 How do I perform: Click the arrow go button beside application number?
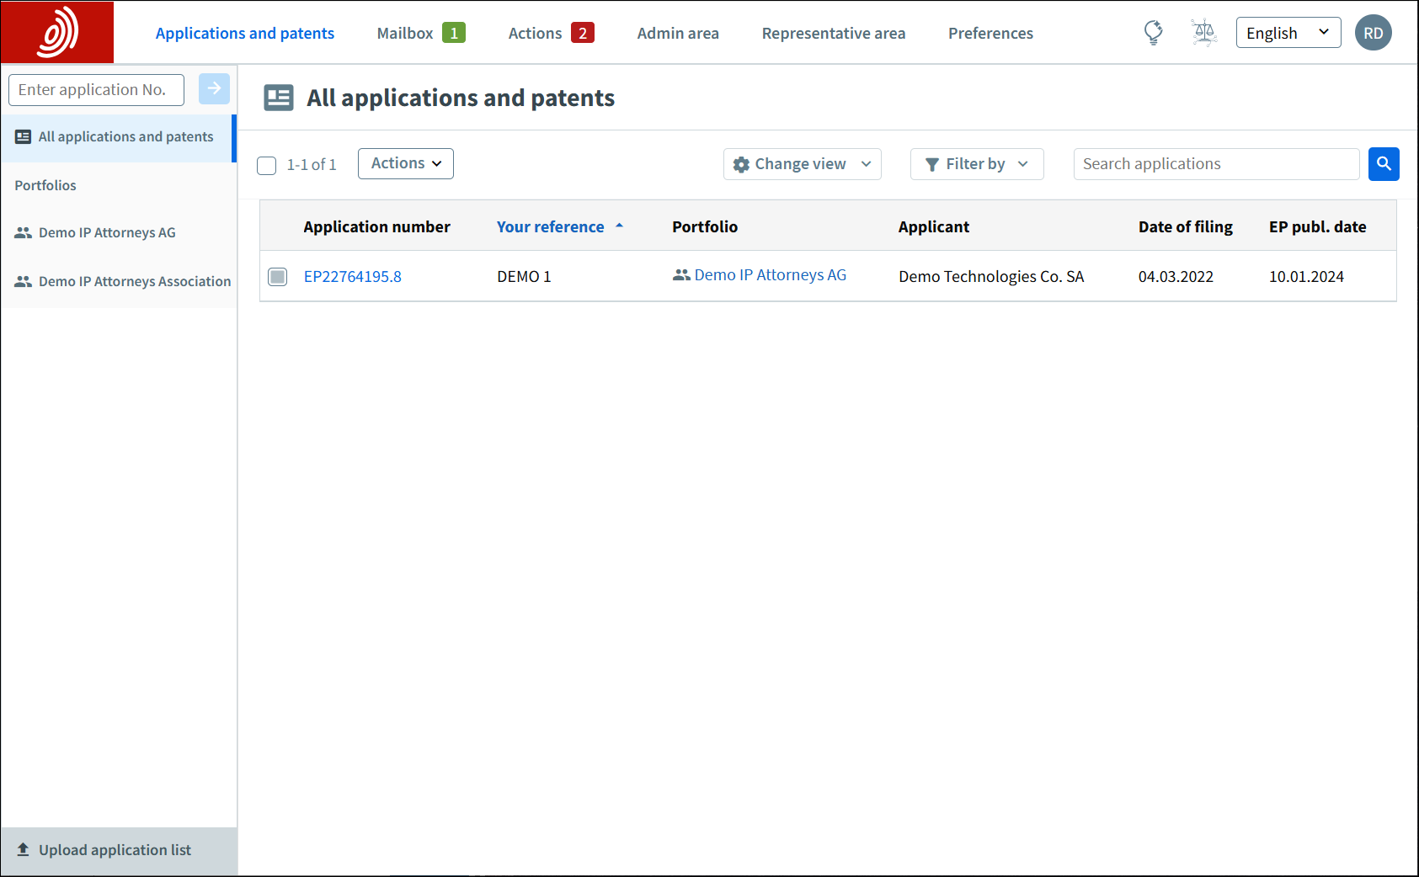[x=214, y=88]
